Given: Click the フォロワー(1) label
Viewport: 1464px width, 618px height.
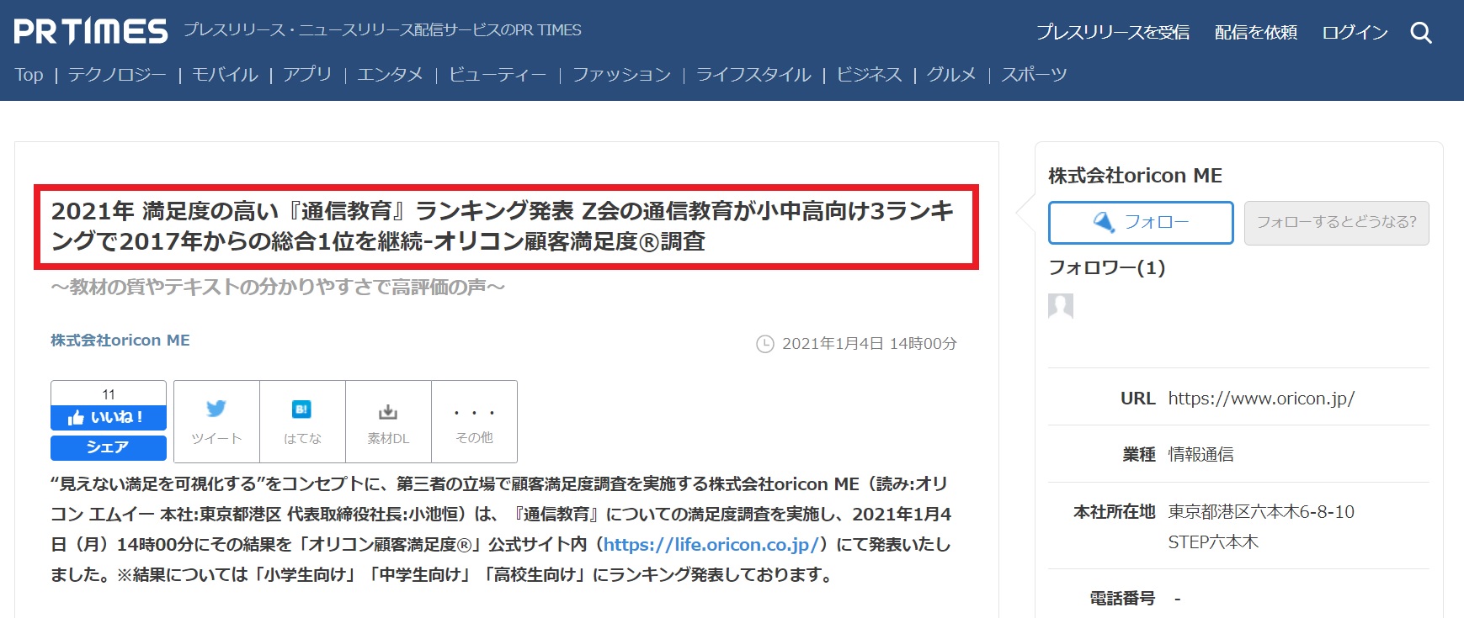Looking at the screenshot, I should [1107, 268].
